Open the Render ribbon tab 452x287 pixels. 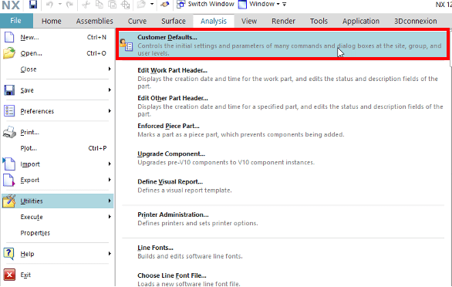pos(283,21)
